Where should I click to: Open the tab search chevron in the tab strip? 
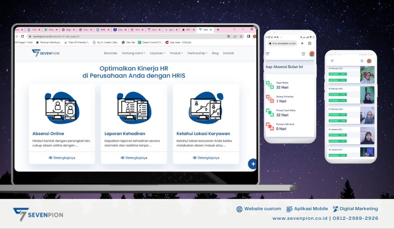[x=234, y=29]
